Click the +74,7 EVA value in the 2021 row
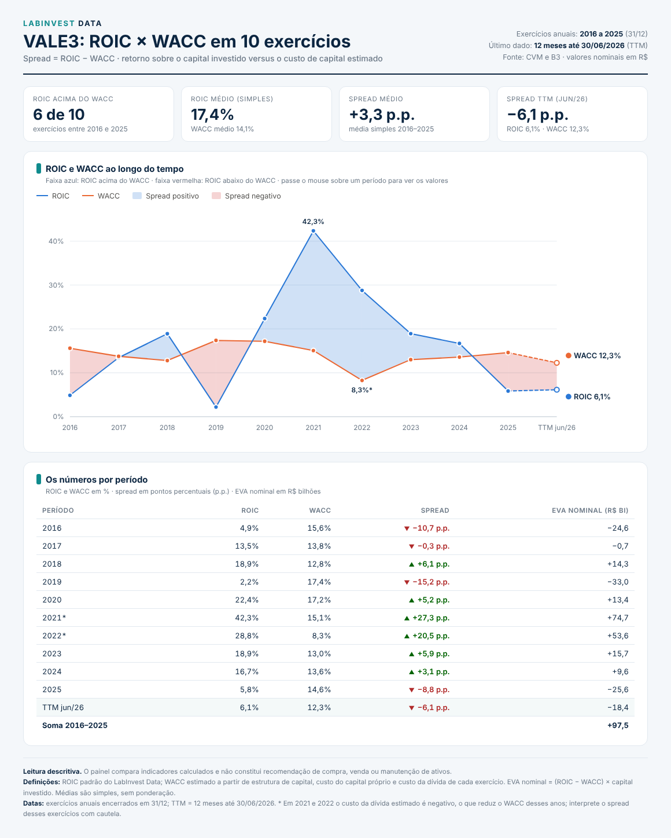 618,618
